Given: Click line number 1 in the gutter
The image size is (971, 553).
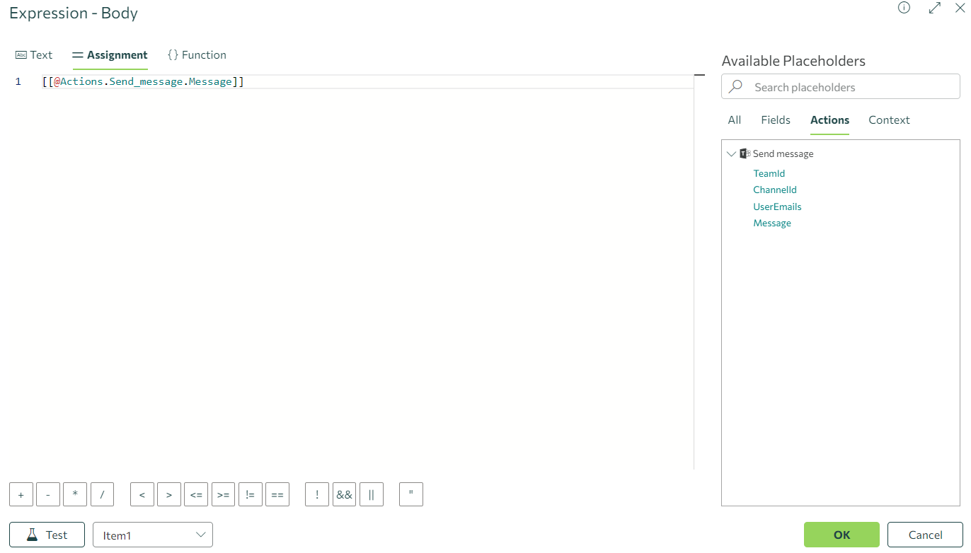Looking at the screenshot, I should click(18, 82).
